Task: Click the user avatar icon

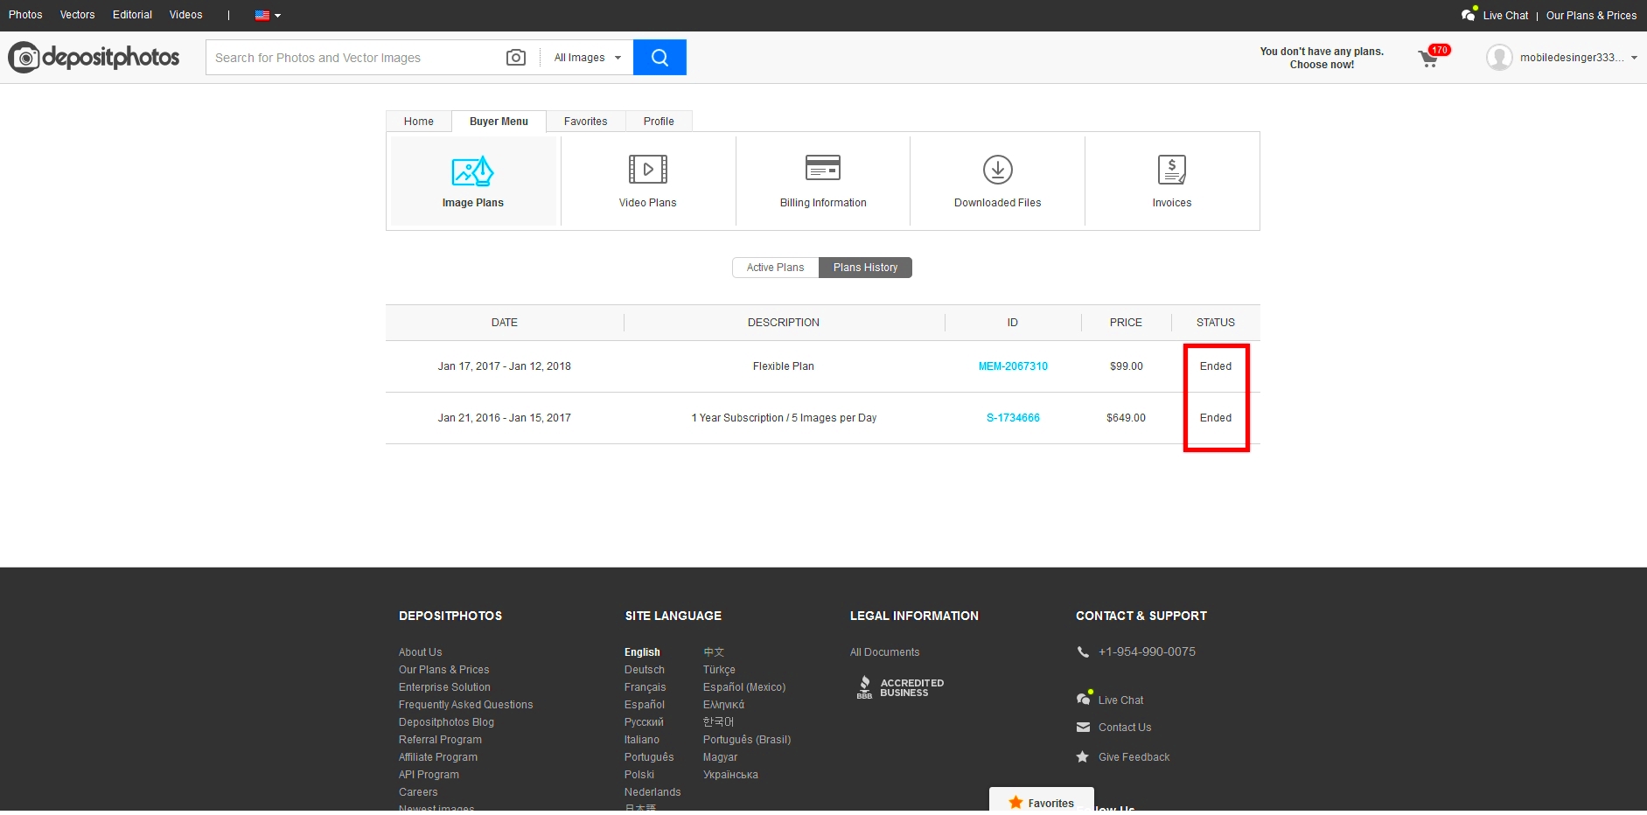Action: pos(1499,58)
